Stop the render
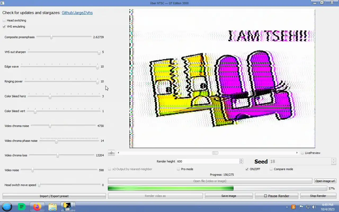Screen dimensions: 339x212 (x=318, y=196)
